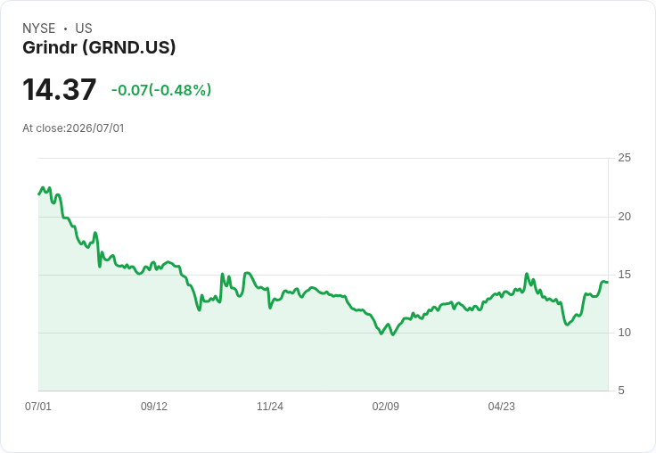This screenshot has width=656, height=453.
Task: Click the price spike peak after 04/23
Action: [527, 274]
